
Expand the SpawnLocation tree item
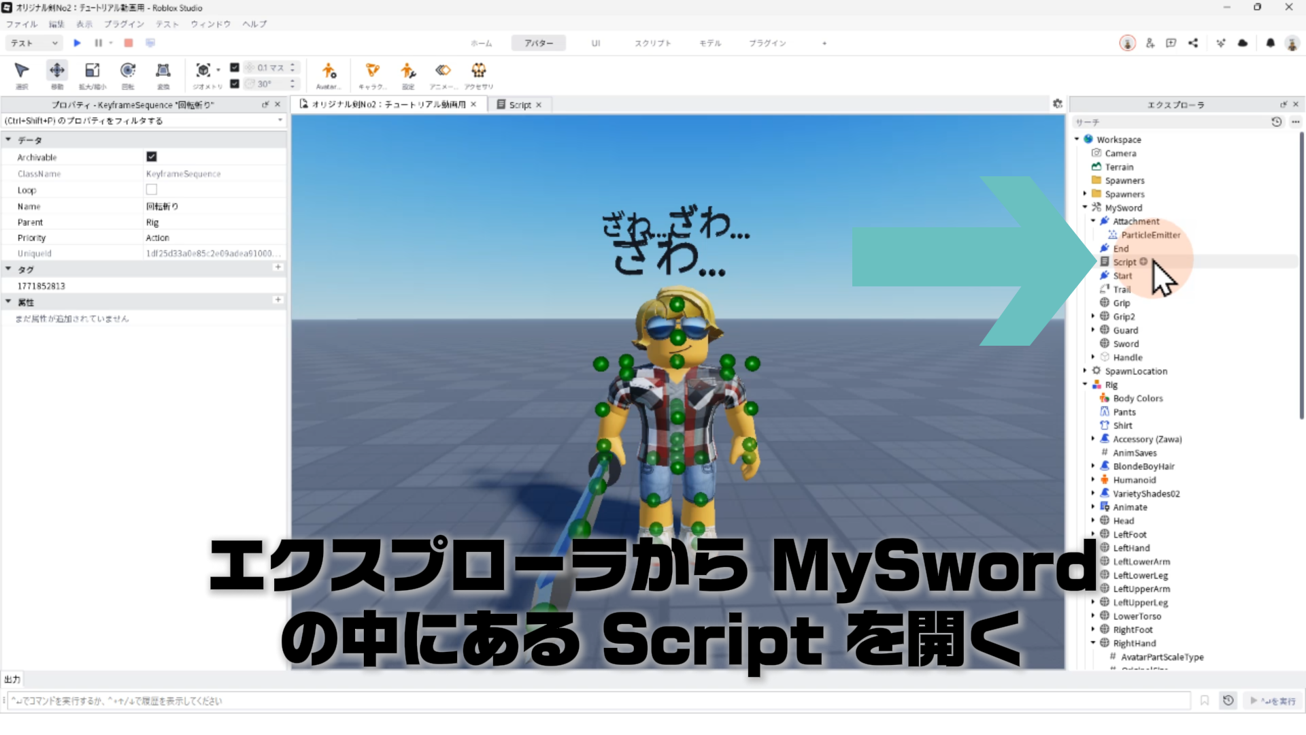coord(1085,371)
